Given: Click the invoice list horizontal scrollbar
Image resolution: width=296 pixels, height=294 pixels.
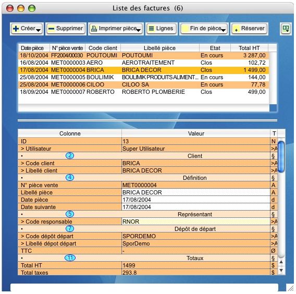Looking at the screenshot, I should click(x=143, y=107).
